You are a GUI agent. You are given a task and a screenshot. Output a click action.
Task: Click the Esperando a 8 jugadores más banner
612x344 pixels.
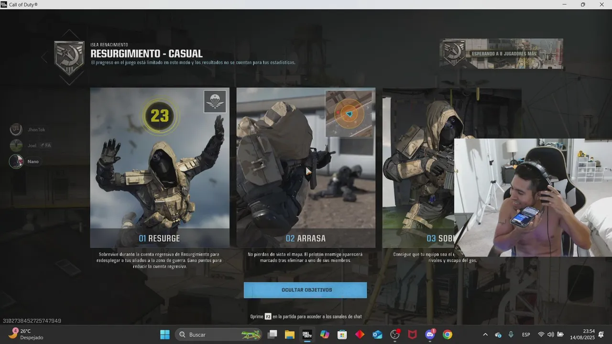pyautogui.click(x=501, y=54)
